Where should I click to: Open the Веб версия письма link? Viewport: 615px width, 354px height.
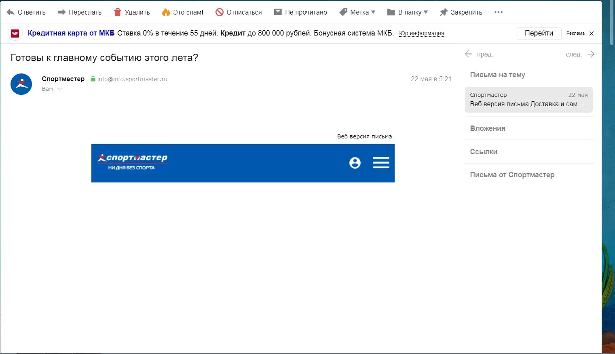(364, 136)
